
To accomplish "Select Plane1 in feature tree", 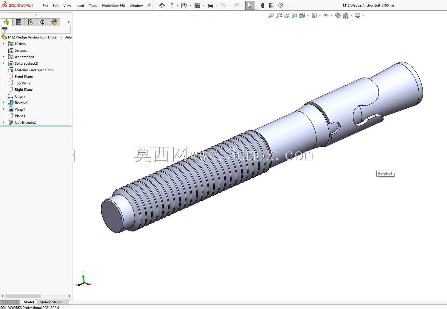I will 20,116.
